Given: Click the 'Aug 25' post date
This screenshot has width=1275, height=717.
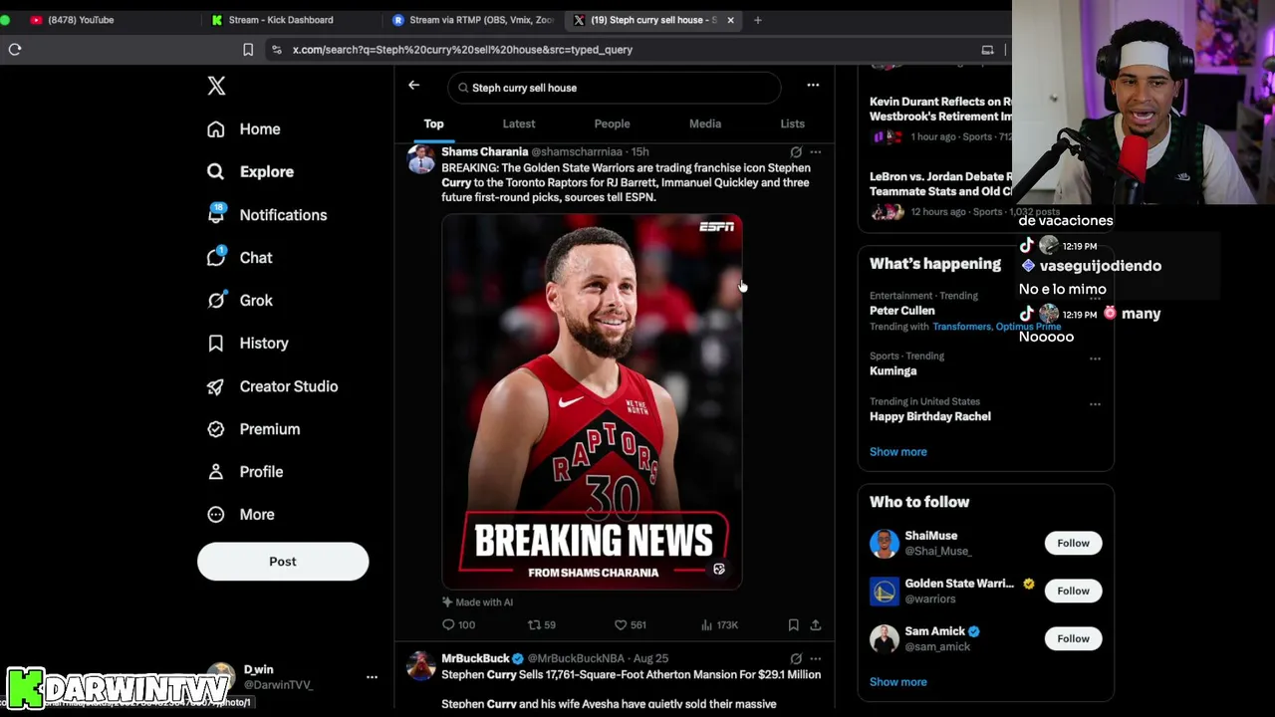Looking at the screenshot, I should (x=650, y=659).
